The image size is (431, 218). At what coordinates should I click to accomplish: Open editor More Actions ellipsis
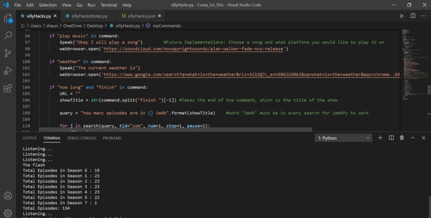click(x=424, y=16)
